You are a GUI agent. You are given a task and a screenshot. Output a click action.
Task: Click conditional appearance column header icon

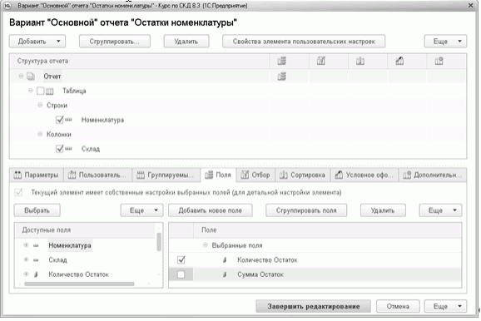click(399, 61)
